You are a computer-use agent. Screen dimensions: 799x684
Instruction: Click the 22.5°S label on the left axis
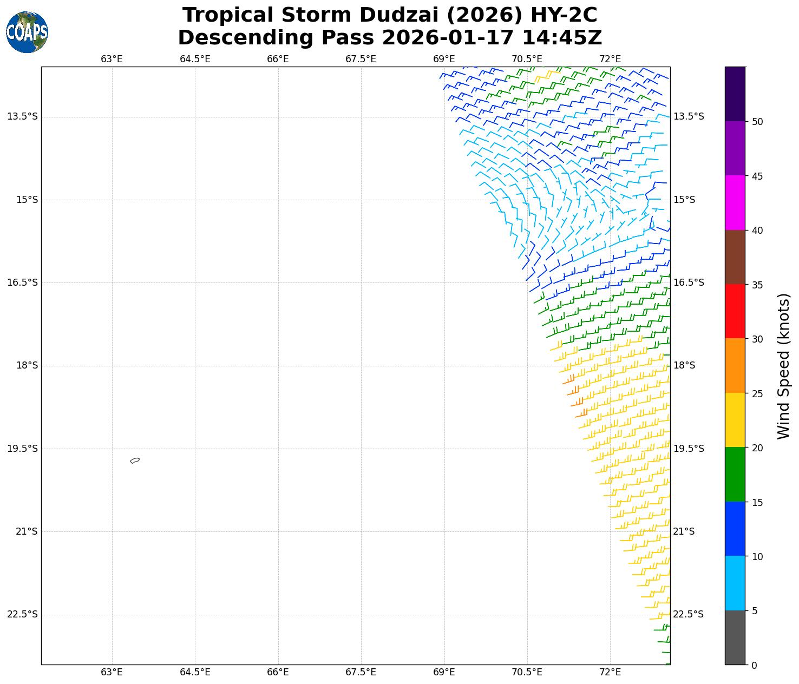tap(22, 614)
